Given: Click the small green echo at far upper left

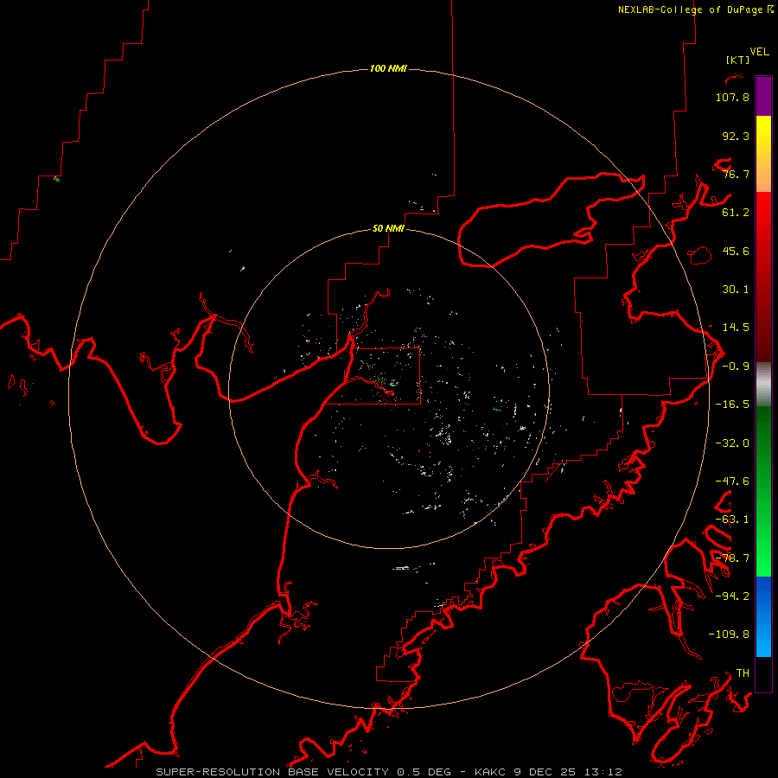Looking at the screenshot, I should (x=57, y=179).
